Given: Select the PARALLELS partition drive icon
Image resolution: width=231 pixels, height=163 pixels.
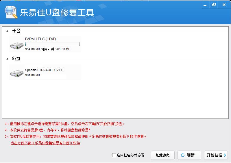Looking at the screenshot, I should tap(17, 45).
